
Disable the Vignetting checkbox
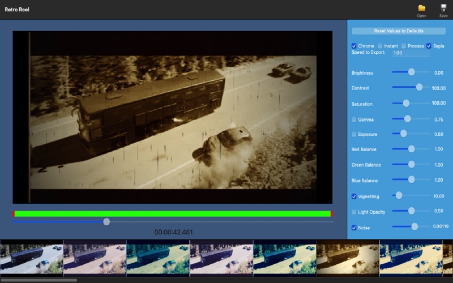point(354,196)
